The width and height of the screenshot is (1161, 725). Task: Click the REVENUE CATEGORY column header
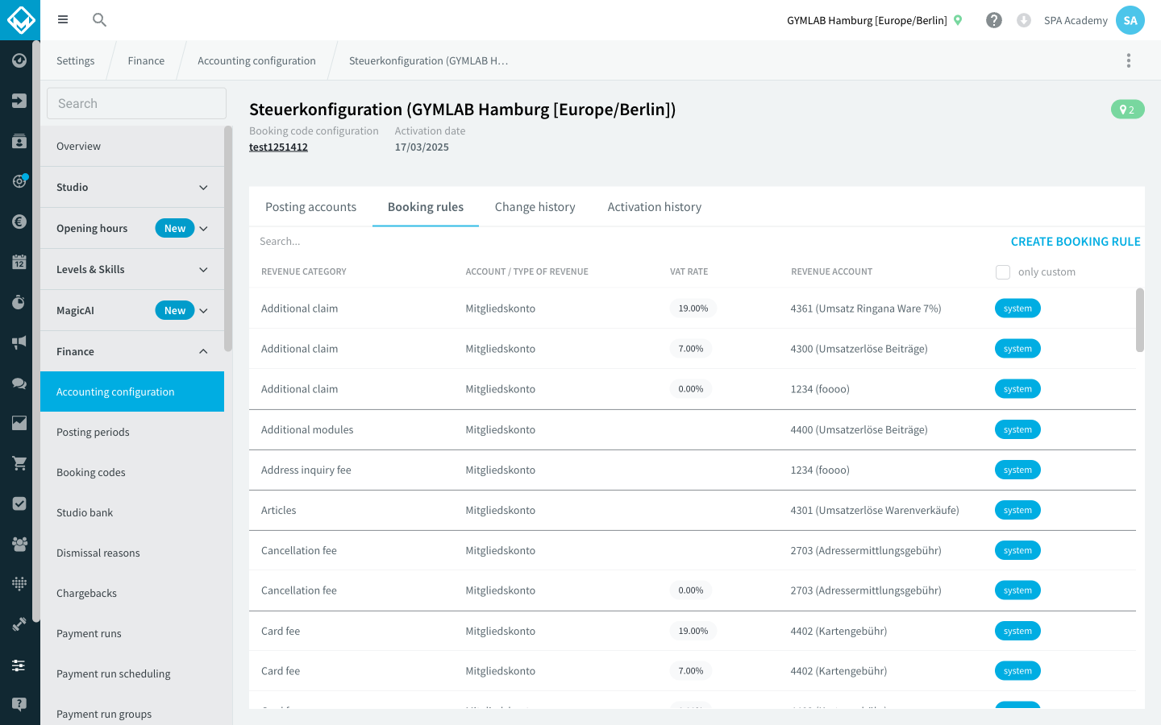[x=304, y=271]
